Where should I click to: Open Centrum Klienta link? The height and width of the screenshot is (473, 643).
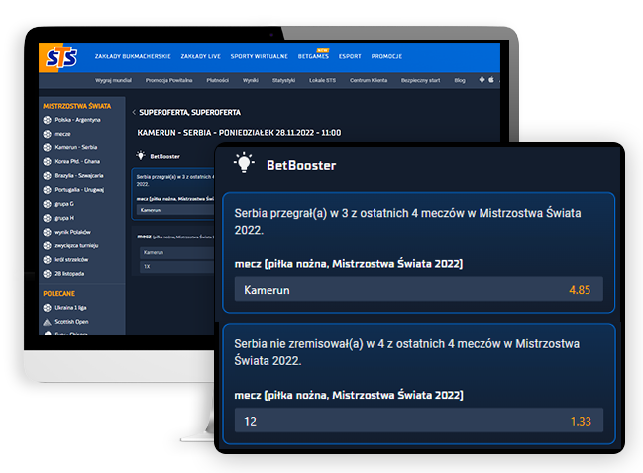click(x=369, y=80)
